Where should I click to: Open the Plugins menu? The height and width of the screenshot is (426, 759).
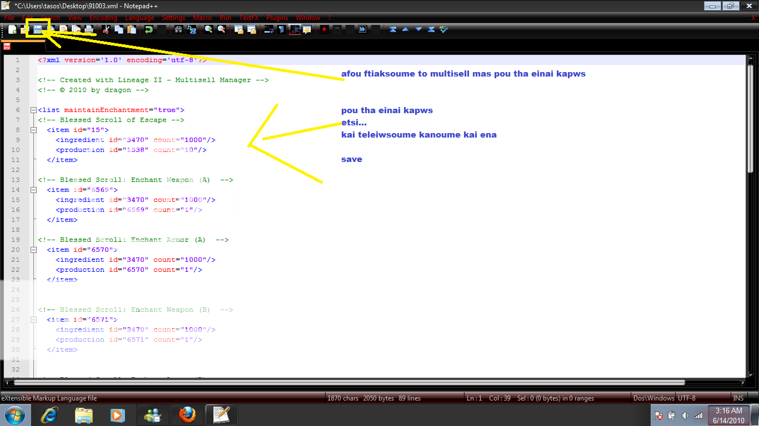coord(277,18)
